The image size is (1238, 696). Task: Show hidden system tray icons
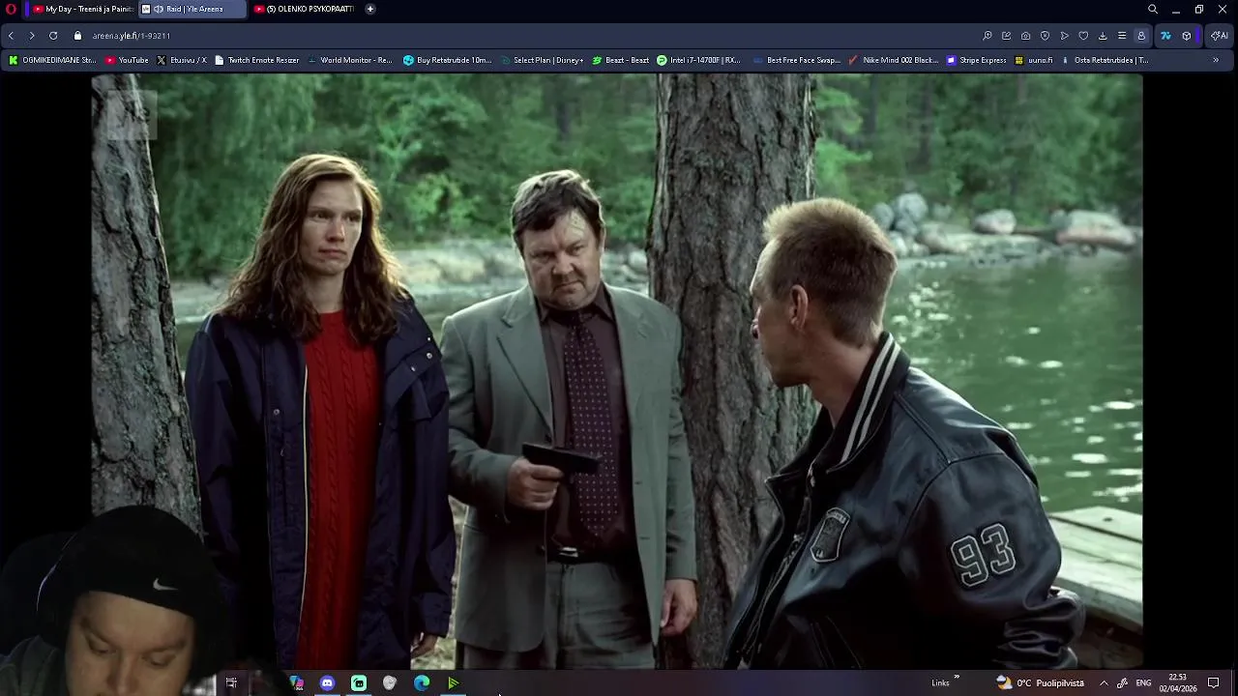[x=1104, y=682]
